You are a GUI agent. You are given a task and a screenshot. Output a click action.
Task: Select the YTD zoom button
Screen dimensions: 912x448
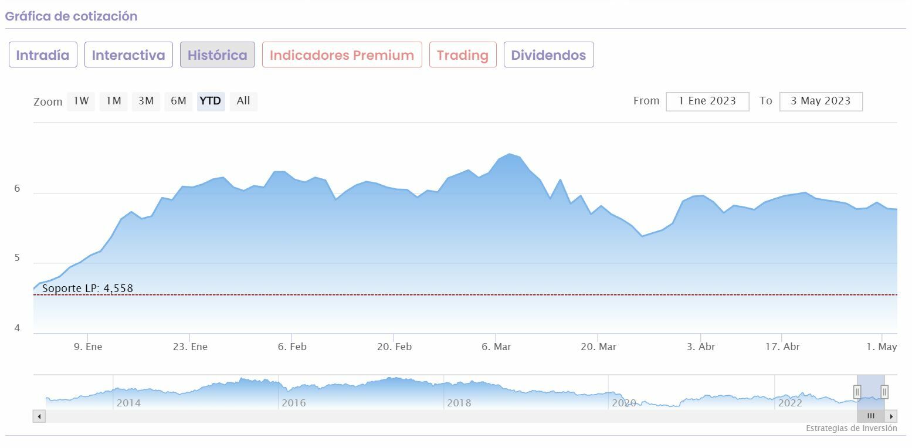211,101
